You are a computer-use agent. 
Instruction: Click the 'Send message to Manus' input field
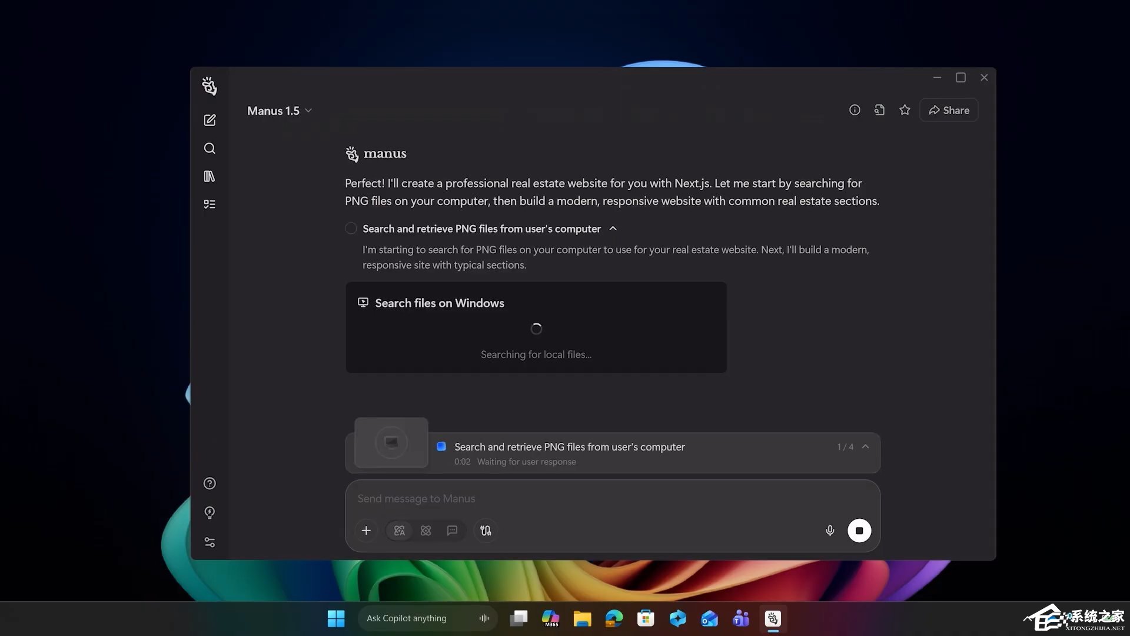(612, 499)
